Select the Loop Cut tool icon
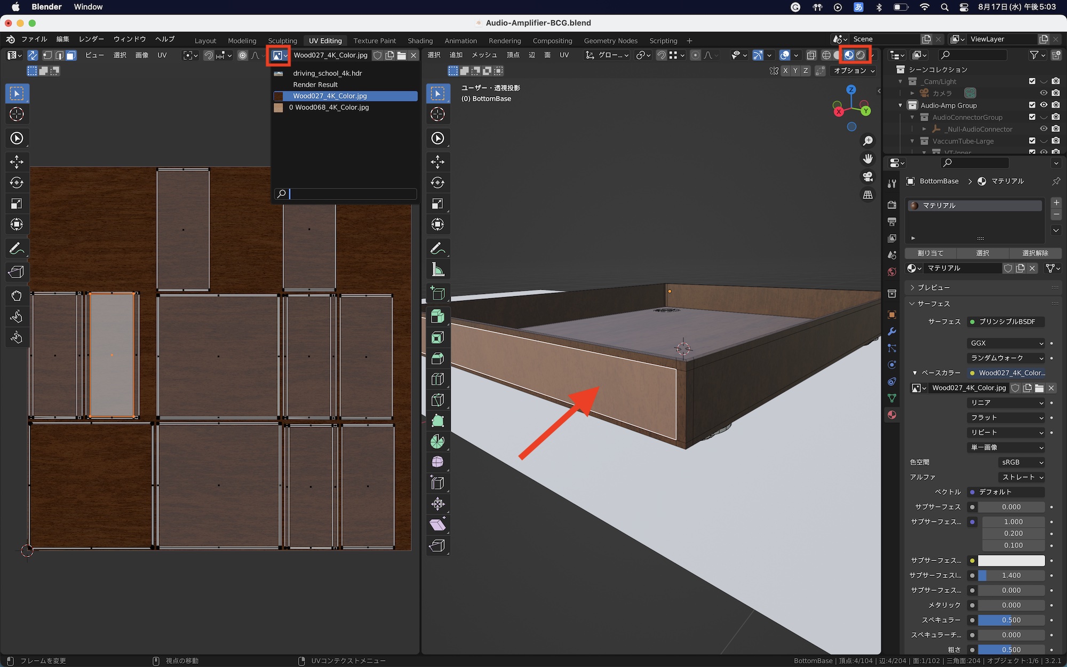This screenshot has height=667, width=1067. tap(437, 379)
